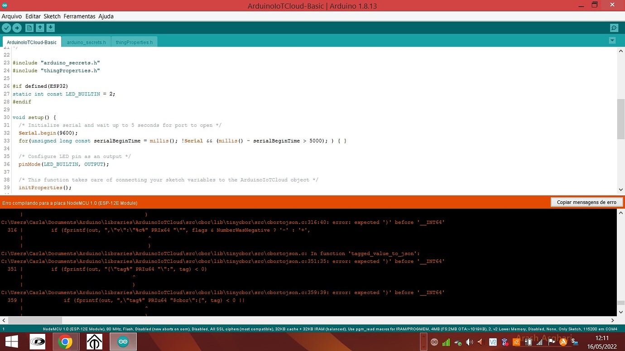Open Avast from the system tray
Screen dimensions: 625x351
tap(563, 342)
